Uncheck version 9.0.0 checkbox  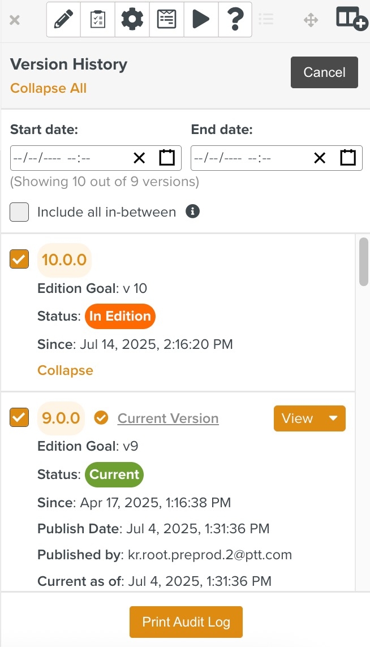[x=19, y=418]
